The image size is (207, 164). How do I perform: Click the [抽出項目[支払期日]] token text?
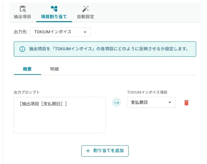[43, 104]
